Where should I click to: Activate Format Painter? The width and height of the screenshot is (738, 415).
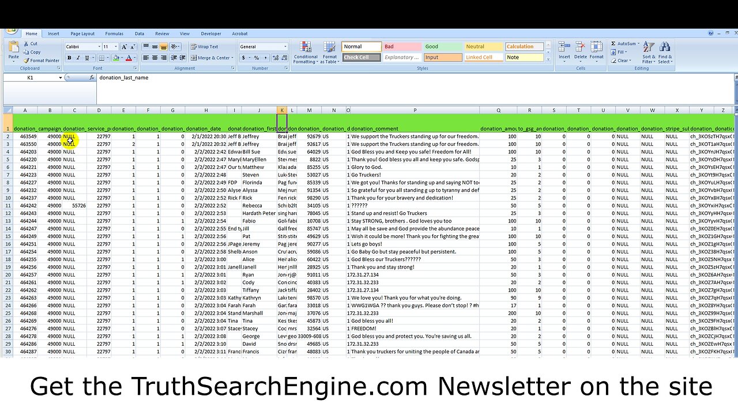[42, 60]
